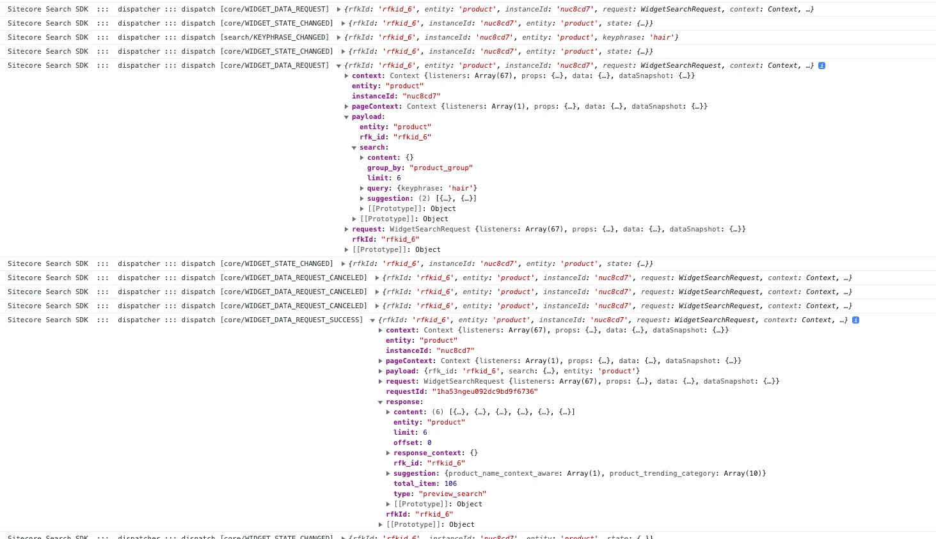Click info icon on expanded WIDGET_DATA_REQUEST log

click(x=821, y=66)
